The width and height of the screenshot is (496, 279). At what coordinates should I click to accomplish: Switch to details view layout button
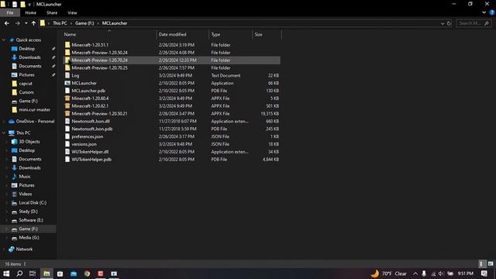(481, 263)
